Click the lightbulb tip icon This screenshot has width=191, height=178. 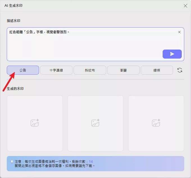coord(12,162)
